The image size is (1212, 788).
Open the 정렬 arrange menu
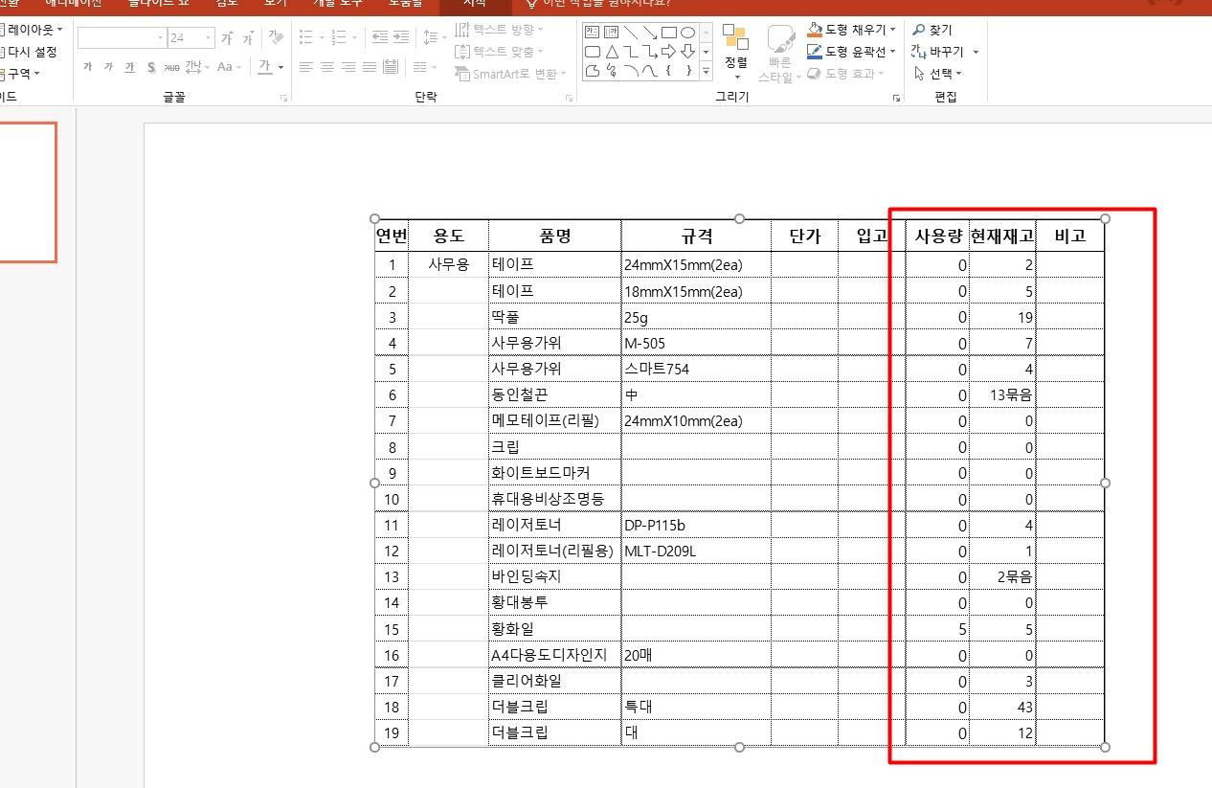735,52
